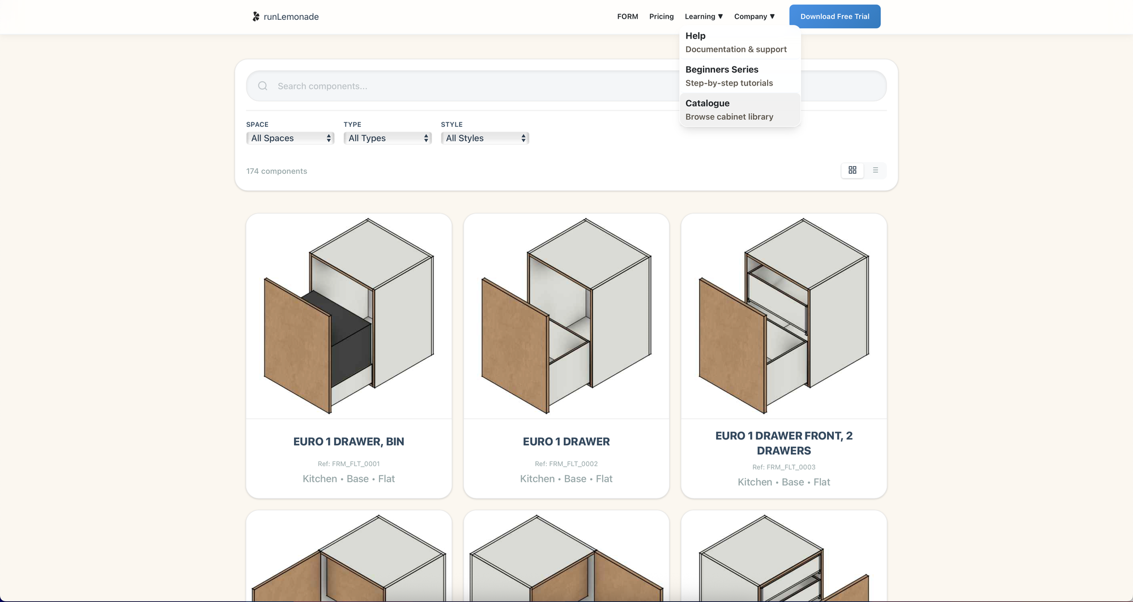Image resolution: width=1133 pixels, height=602 pixels.
Task: Select Catalogue in the dropdown menu
Action: coord(729,110)
